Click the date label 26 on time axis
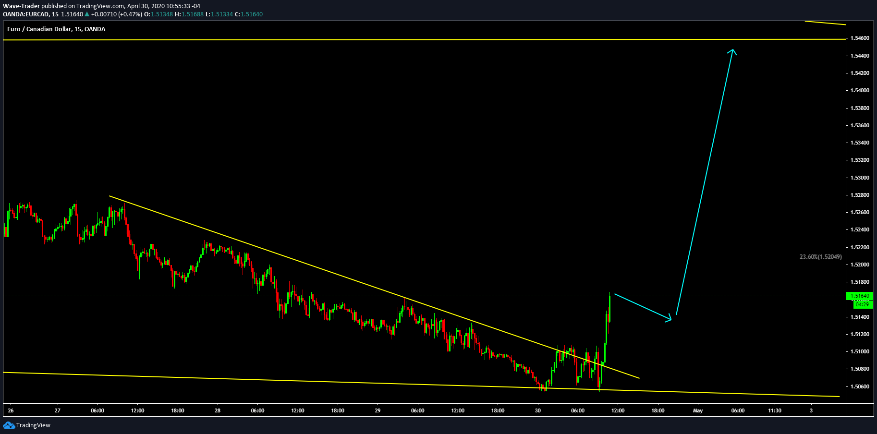This screenshot has width=877, height=434. (x=11, y=410)
